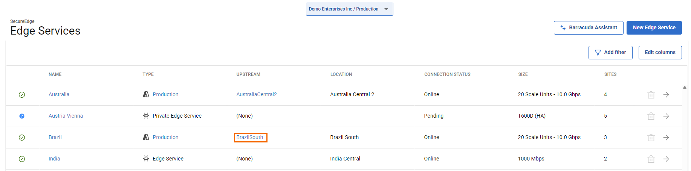
Task: Sort by the CONNECTION STATUS column header
Action: (447, 74)
